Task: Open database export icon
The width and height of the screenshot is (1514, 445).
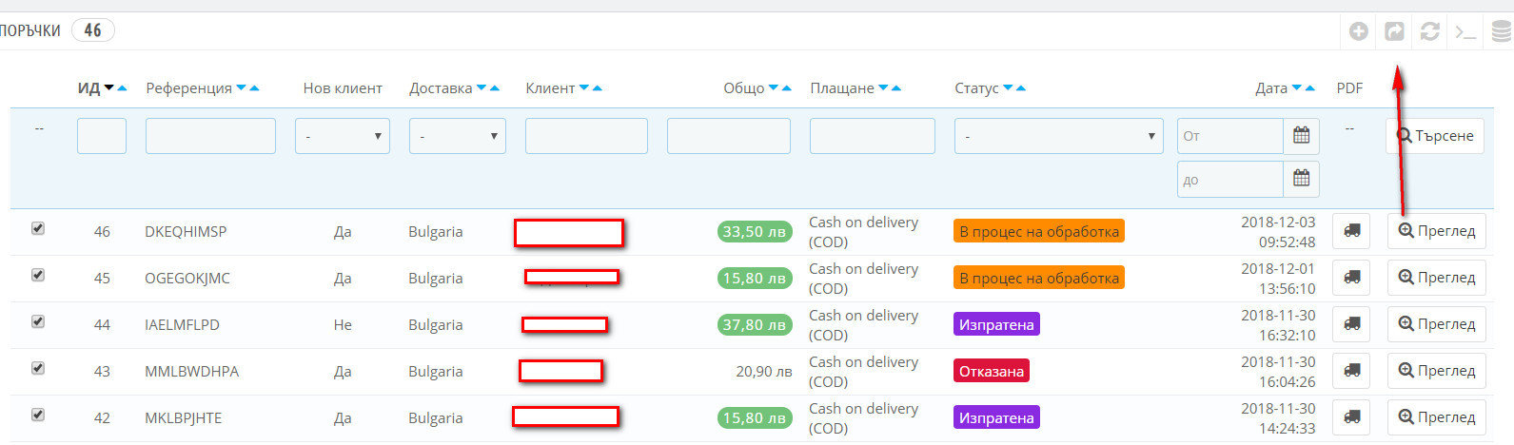Action: tap(1501, 31)
